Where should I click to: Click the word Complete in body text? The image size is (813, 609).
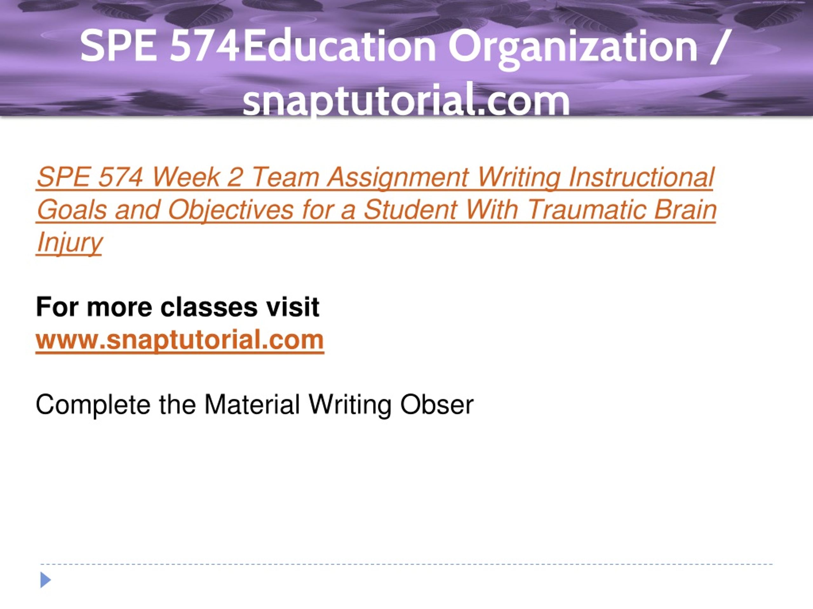click(x=93, y=405)
